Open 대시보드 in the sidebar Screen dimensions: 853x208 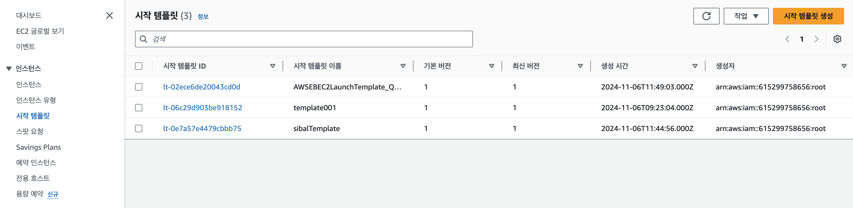tap(29, 16)
